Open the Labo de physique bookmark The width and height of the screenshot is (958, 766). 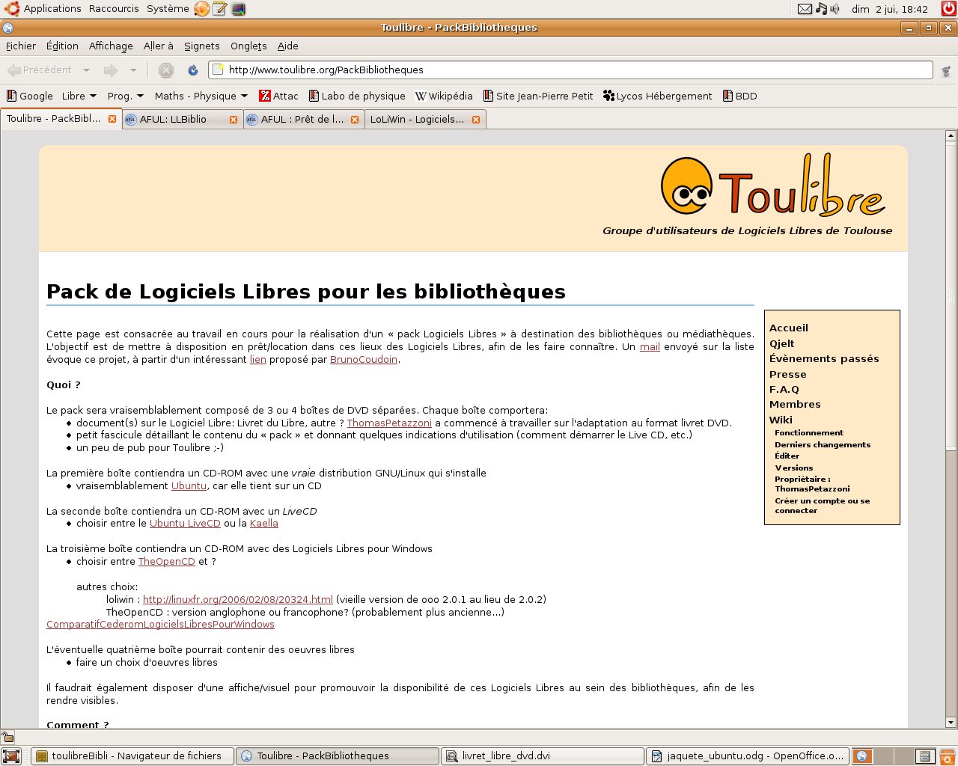pyautogui.click(x=357, y=96)
